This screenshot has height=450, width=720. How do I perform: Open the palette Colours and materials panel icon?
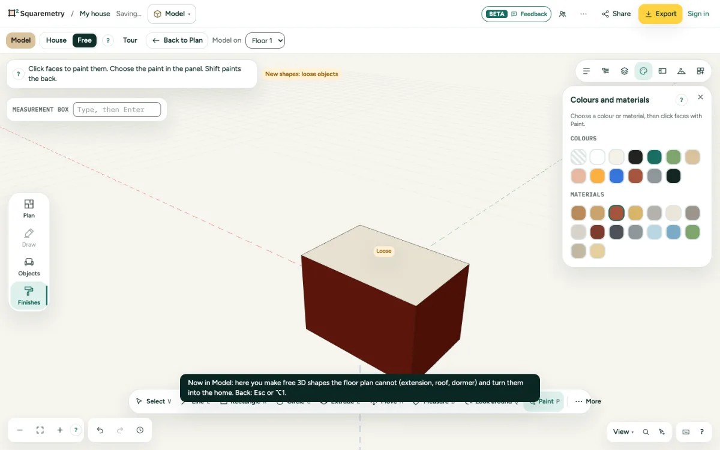[643, 71]
